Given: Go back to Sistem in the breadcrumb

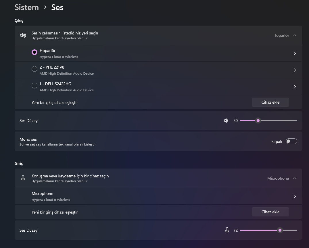Looking at the screenshot, I should (26, 7).
